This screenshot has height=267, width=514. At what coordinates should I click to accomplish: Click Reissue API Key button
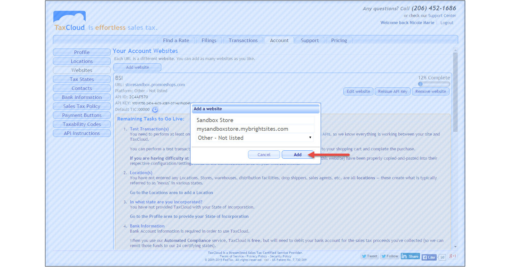coord(393,92)
